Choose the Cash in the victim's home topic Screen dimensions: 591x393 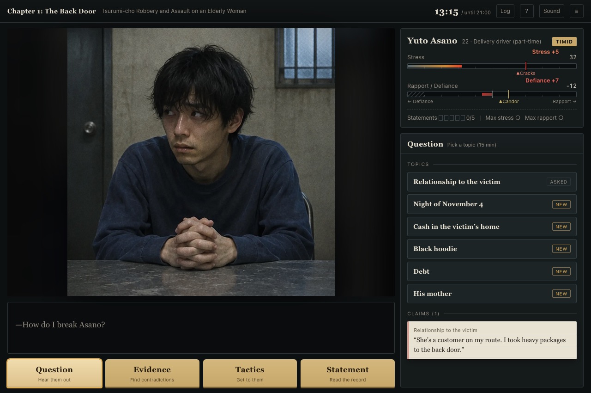[492, 227]
